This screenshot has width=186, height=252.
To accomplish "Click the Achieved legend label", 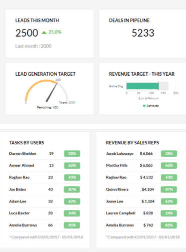I will coord(152,106).
